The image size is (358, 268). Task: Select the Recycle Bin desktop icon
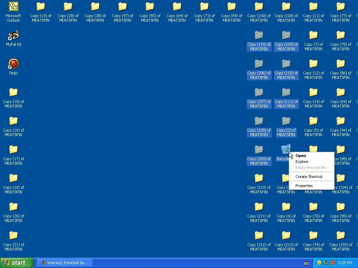(x=286, y=149)
